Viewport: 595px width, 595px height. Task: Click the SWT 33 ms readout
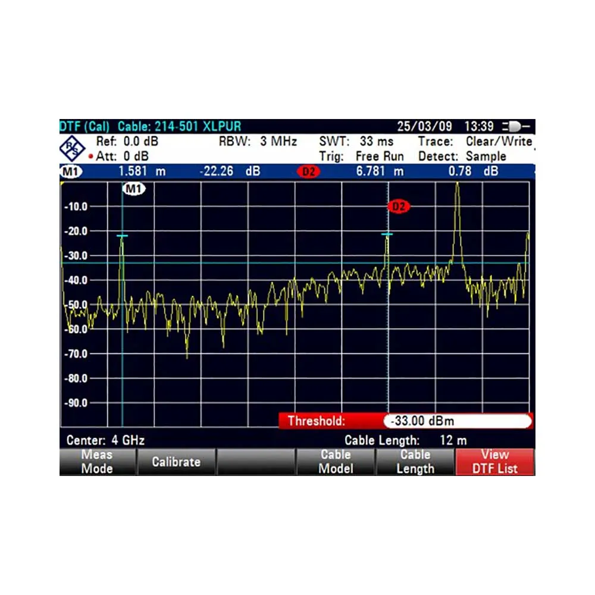(356, 142)
